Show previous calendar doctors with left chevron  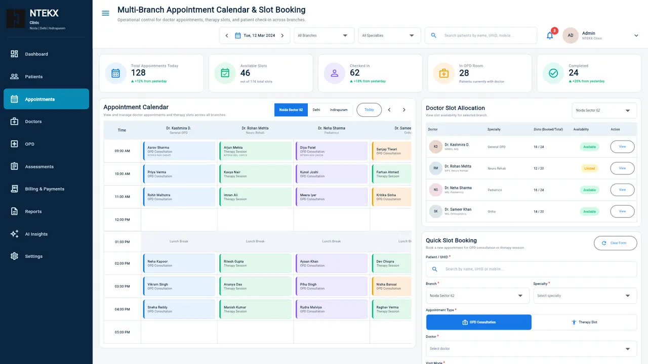pyautogui.click(x=389, y=110)
